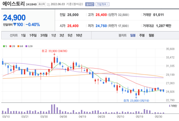Select the 1일 line chart tab
Image resolution: width=179 pixels, height=121 pixels.
point(23,35)
